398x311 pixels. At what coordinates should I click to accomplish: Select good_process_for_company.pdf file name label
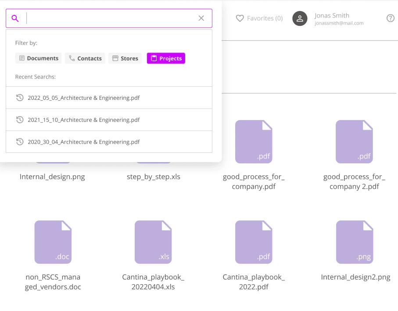254,181
